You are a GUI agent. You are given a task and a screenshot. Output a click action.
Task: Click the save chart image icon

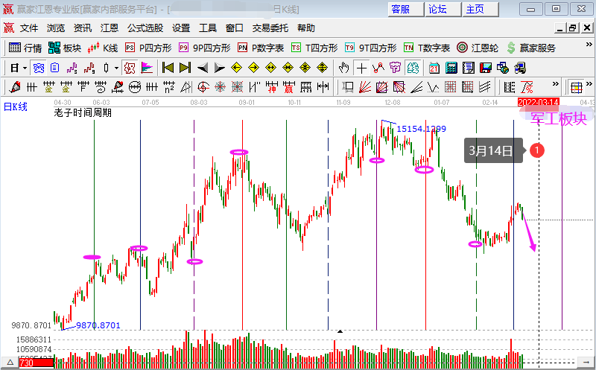pyautogui.click(x=486, y=68)
